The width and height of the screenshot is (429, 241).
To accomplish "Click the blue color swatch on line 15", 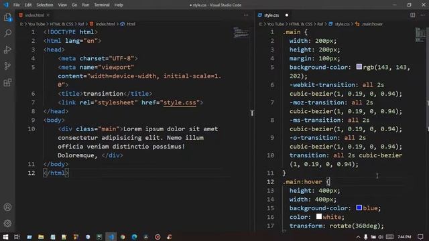I will [x=359, y=208].
